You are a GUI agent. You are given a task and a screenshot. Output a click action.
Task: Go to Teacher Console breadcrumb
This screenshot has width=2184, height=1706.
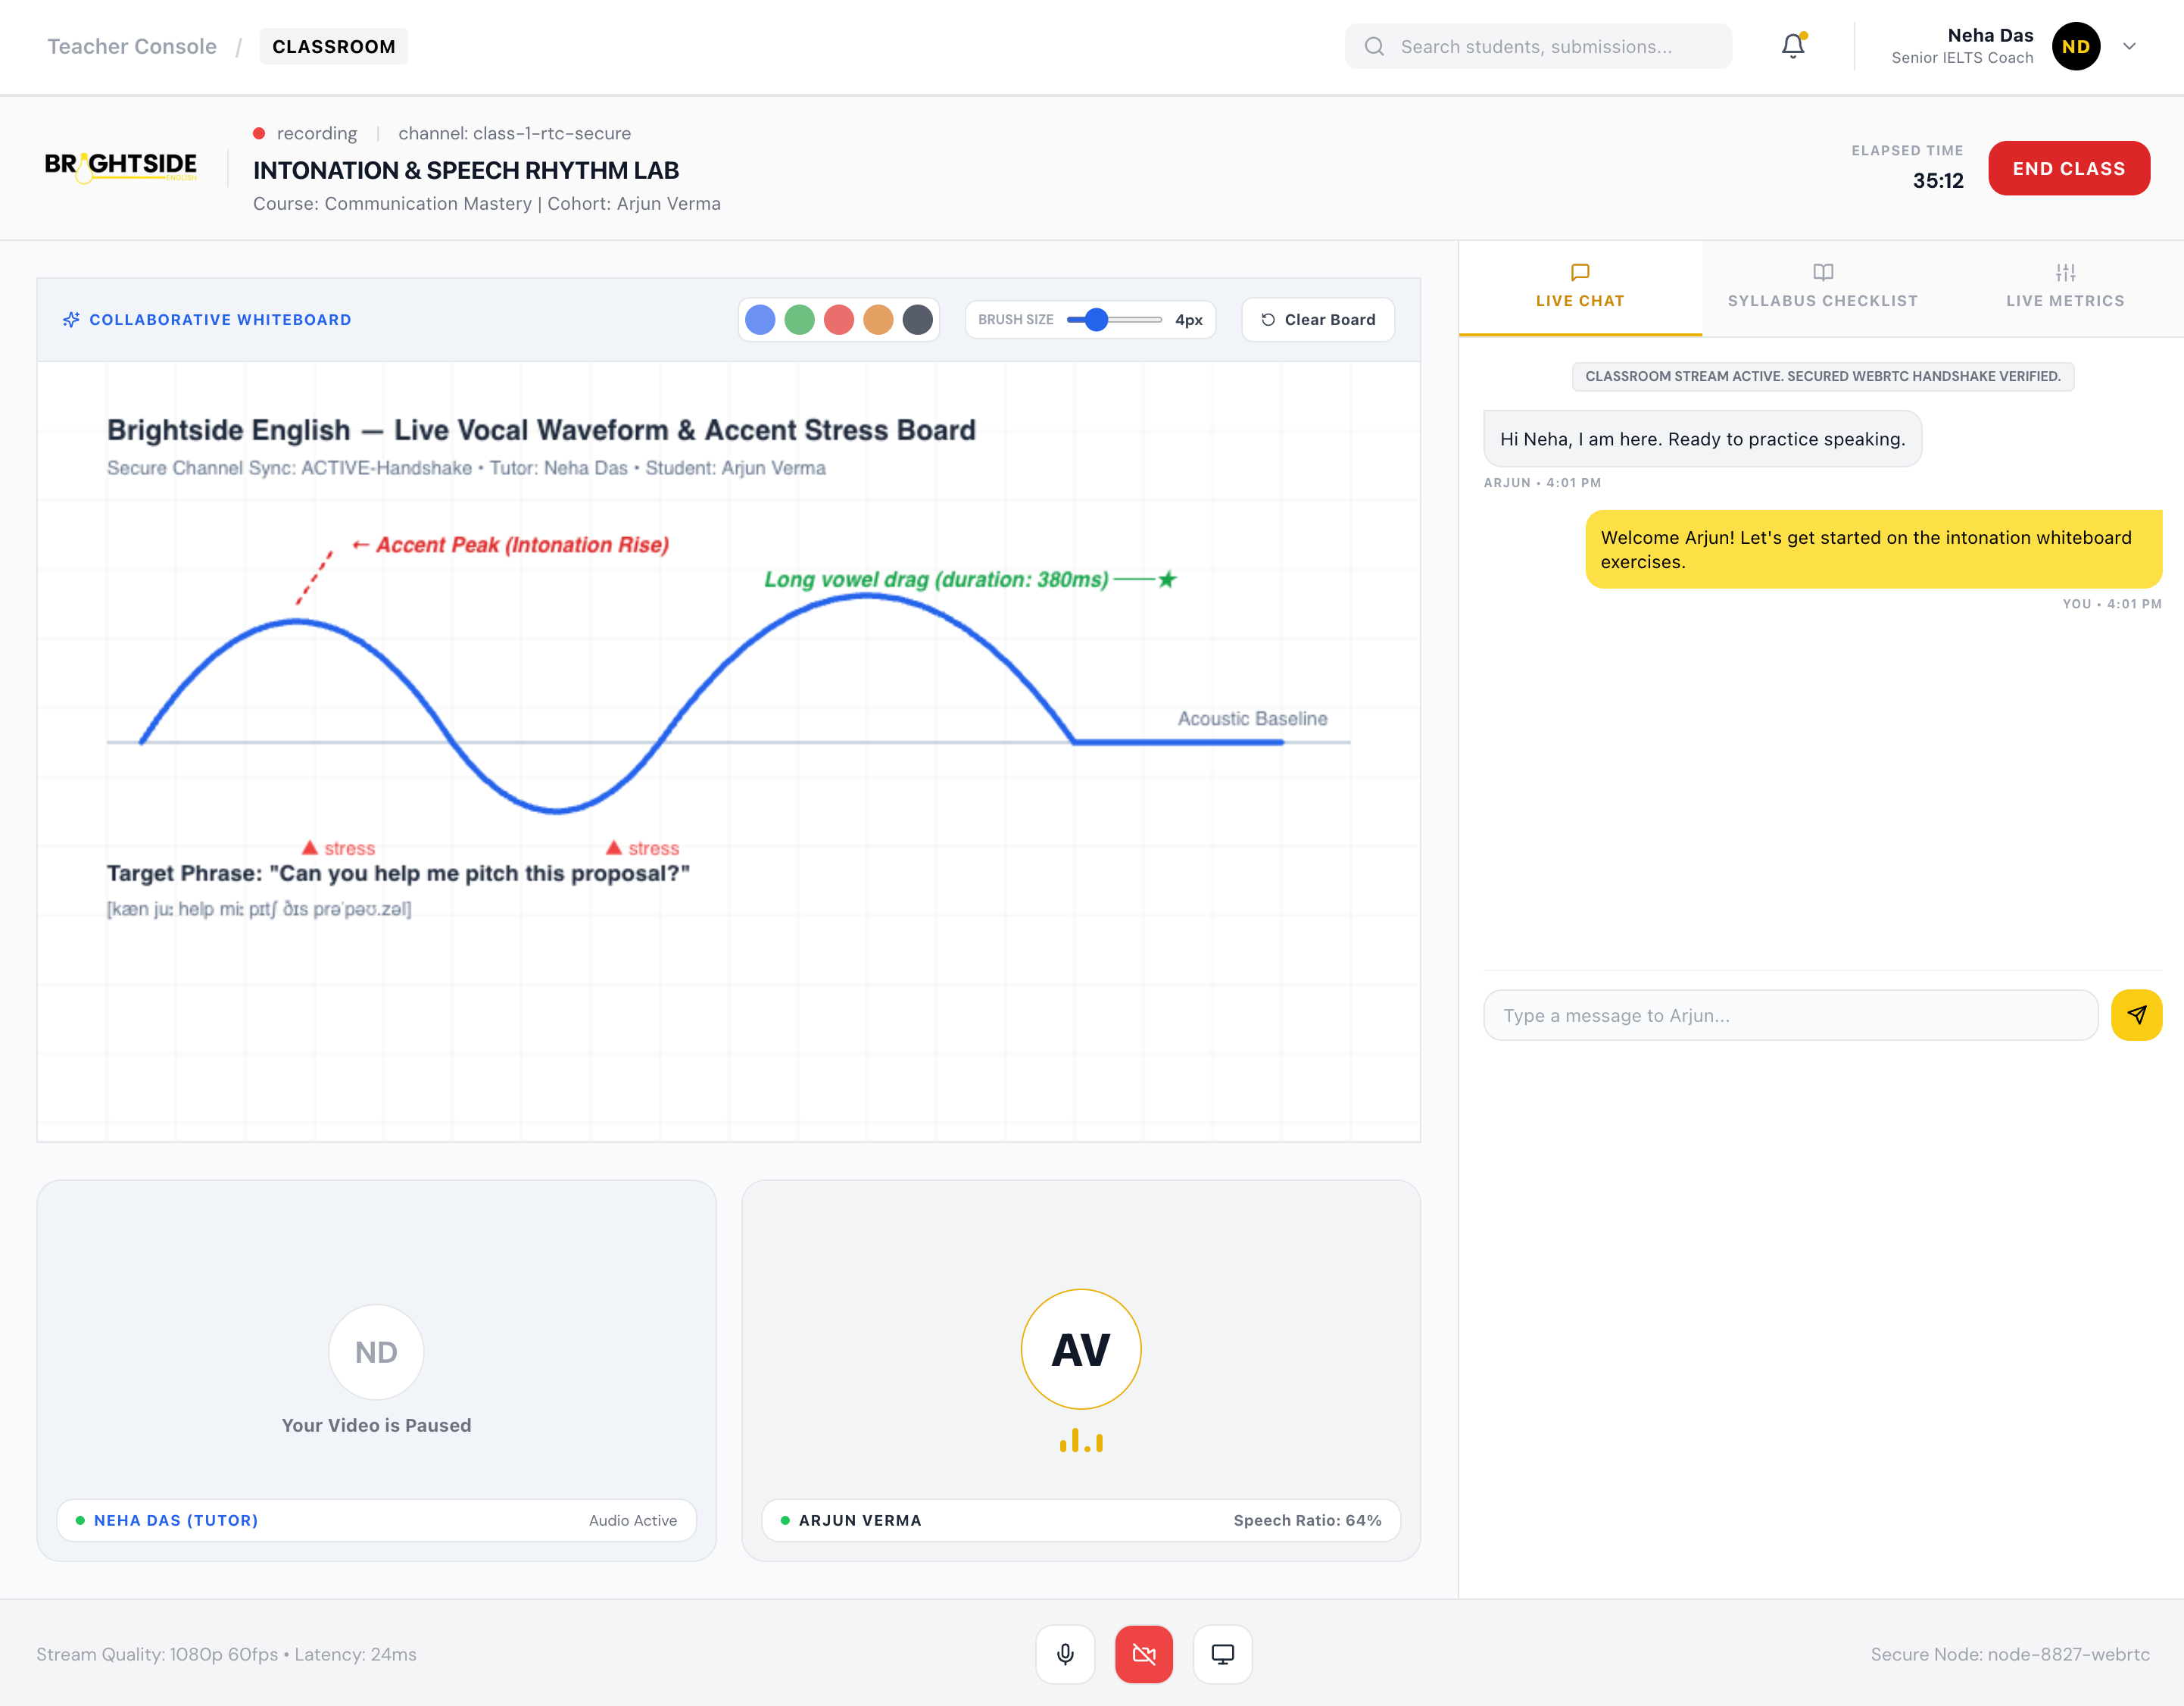132,46
